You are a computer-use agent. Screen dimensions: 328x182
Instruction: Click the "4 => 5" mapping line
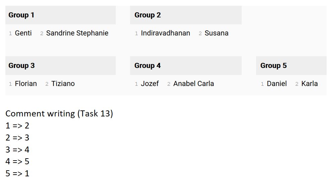click(17, 162)
